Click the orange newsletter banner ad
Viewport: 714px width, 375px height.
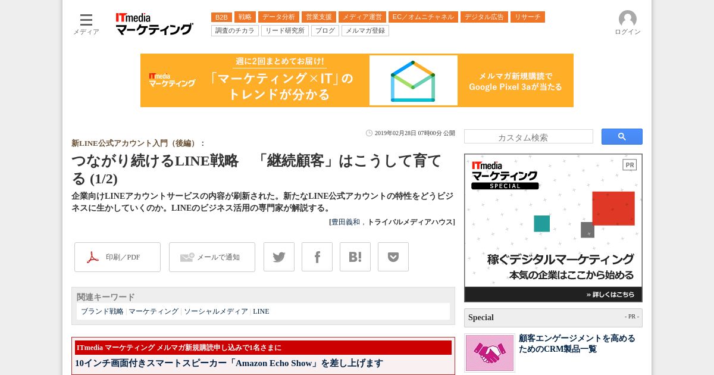357,80
